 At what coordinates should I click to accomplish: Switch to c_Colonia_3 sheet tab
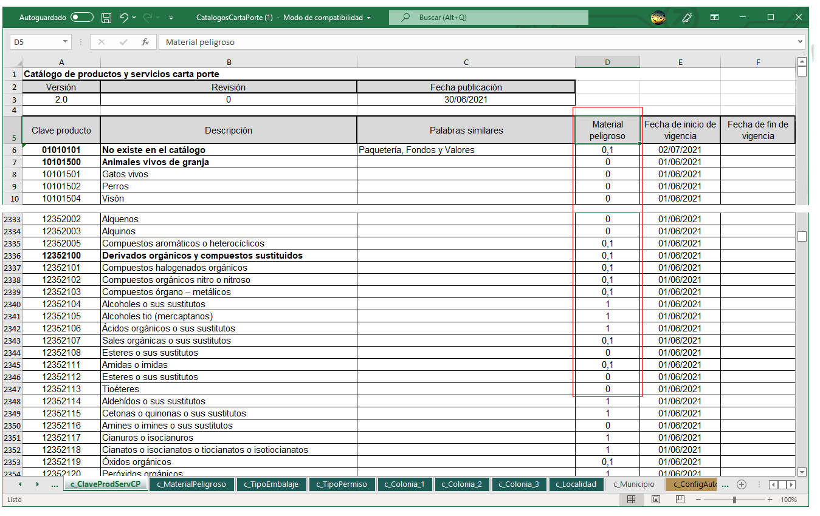click(x=519, y=484)
